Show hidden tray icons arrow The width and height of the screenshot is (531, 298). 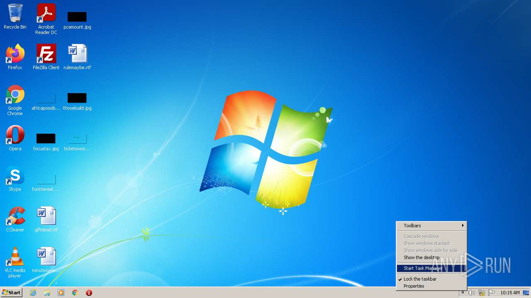pyautogui.click(x=463, y=293)
